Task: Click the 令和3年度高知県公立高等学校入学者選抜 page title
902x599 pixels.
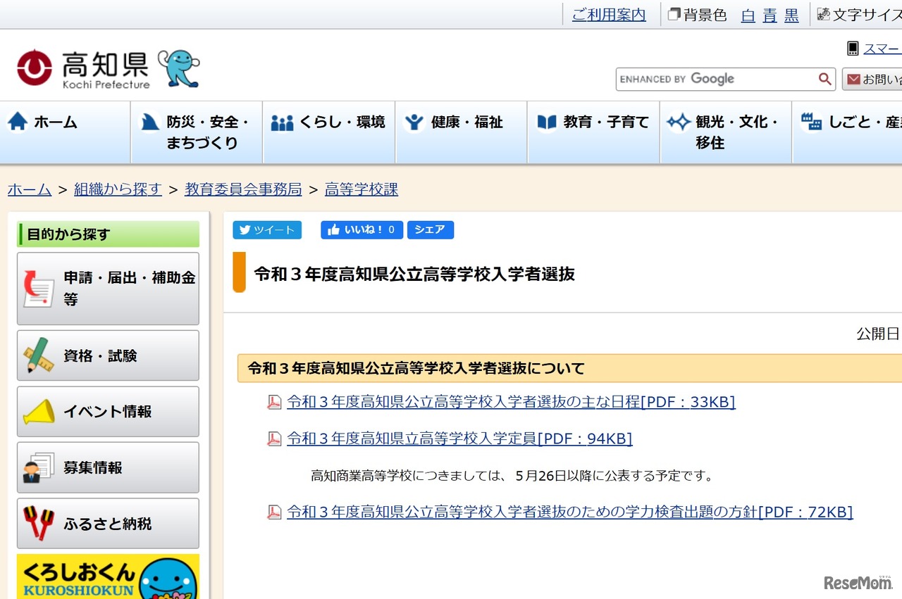Action: [x=414, y=274]
